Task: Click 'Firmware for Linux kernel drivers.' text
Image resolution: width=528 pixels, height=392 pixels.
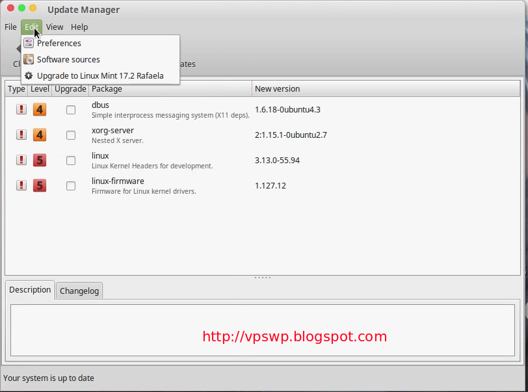Action: pyautogui.click(x=144, y=191)
